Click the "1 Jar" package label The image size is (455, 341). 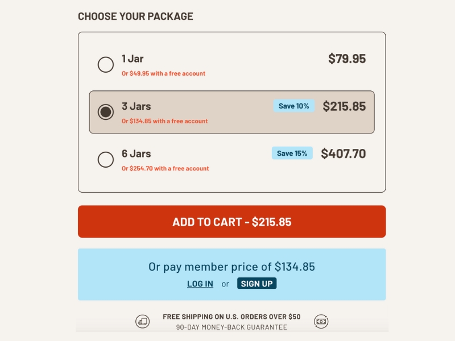(x=133, y=59)
